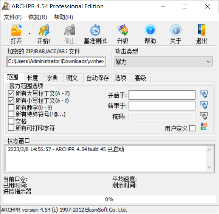Screen dimensions: 219x214
Task: Click the '平均速度:' label
Action: click(x=124, y=179)
